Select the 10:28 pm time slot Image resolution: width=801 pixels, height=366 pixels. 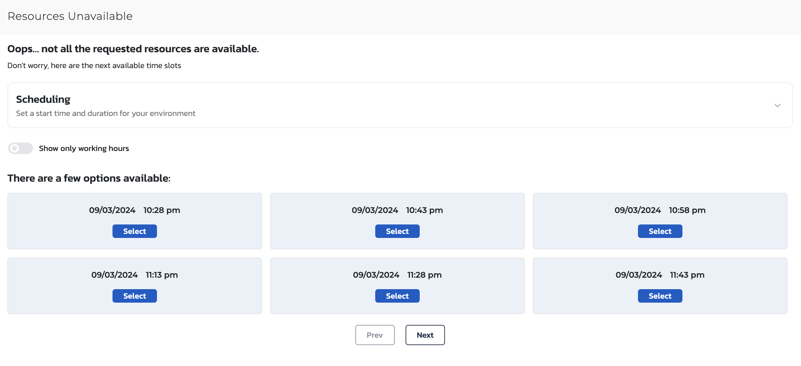pos(134,231)
